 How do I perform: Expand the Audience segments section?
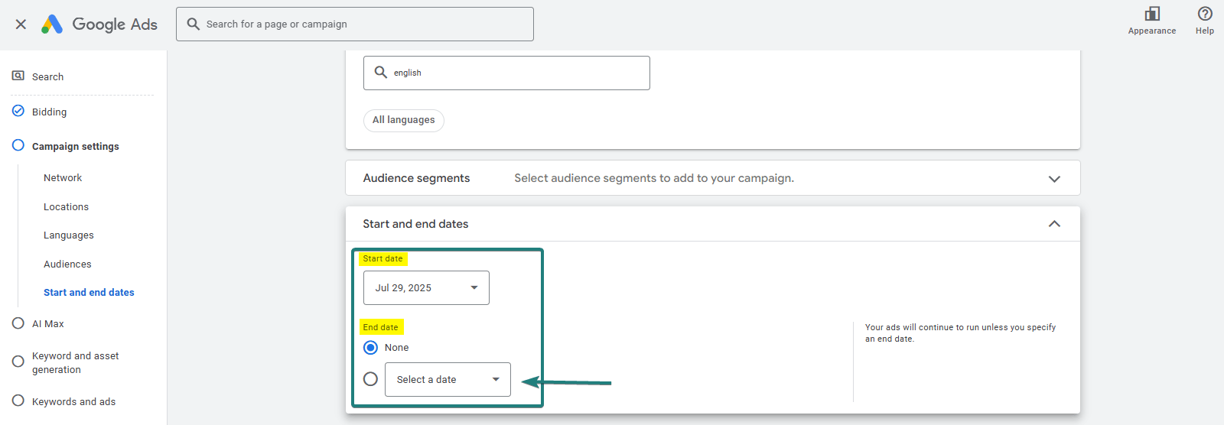point(1053,178)
